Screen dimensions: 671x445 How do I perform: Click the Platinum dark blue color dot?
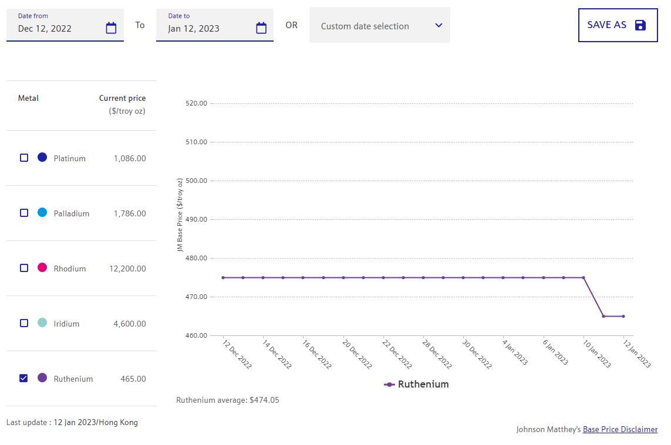[x=42, y=157]
